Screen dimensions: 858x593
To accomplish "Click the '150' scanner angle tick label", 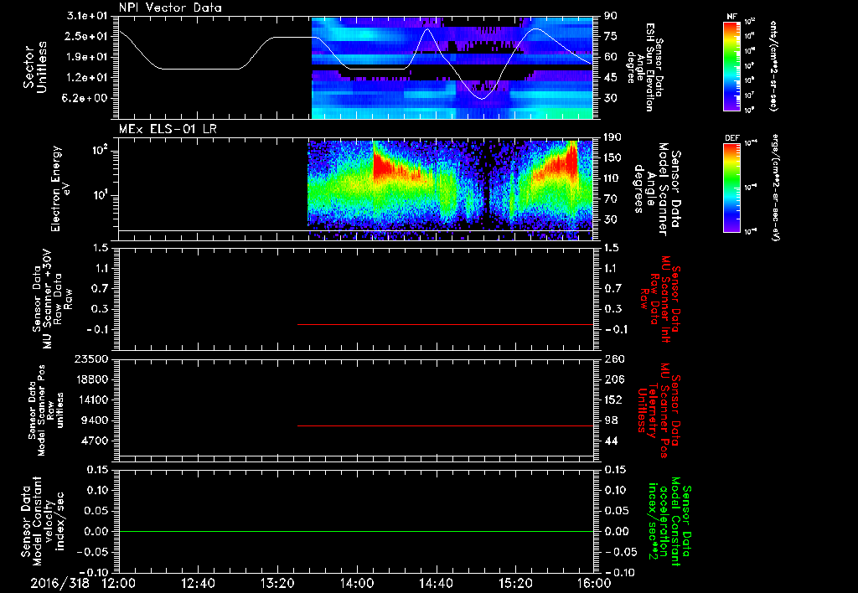I will tap(612, 157).
